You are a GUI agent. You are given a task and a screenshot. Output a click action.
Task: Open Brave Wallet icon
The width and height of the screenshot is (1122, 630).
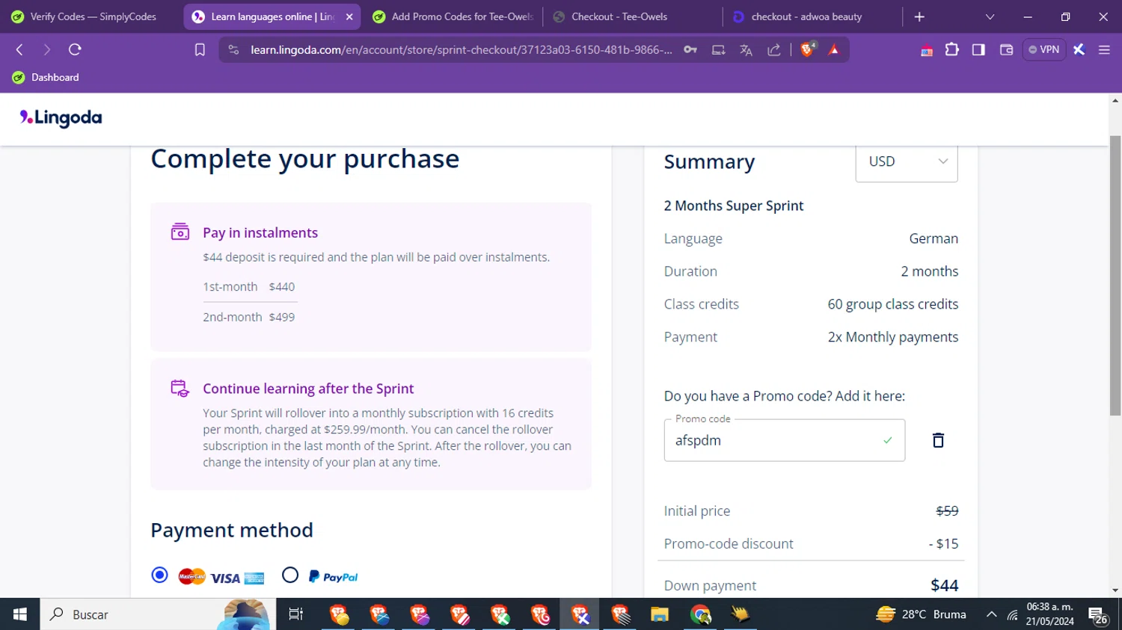(x=1006, y=49)
